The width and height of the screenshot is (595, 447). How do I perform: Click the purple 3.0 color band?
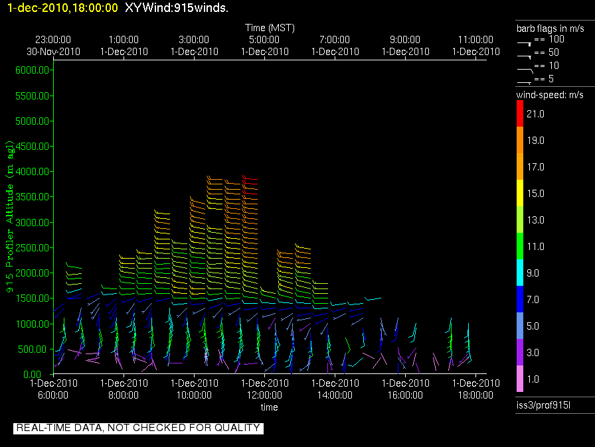click(520, 352)
